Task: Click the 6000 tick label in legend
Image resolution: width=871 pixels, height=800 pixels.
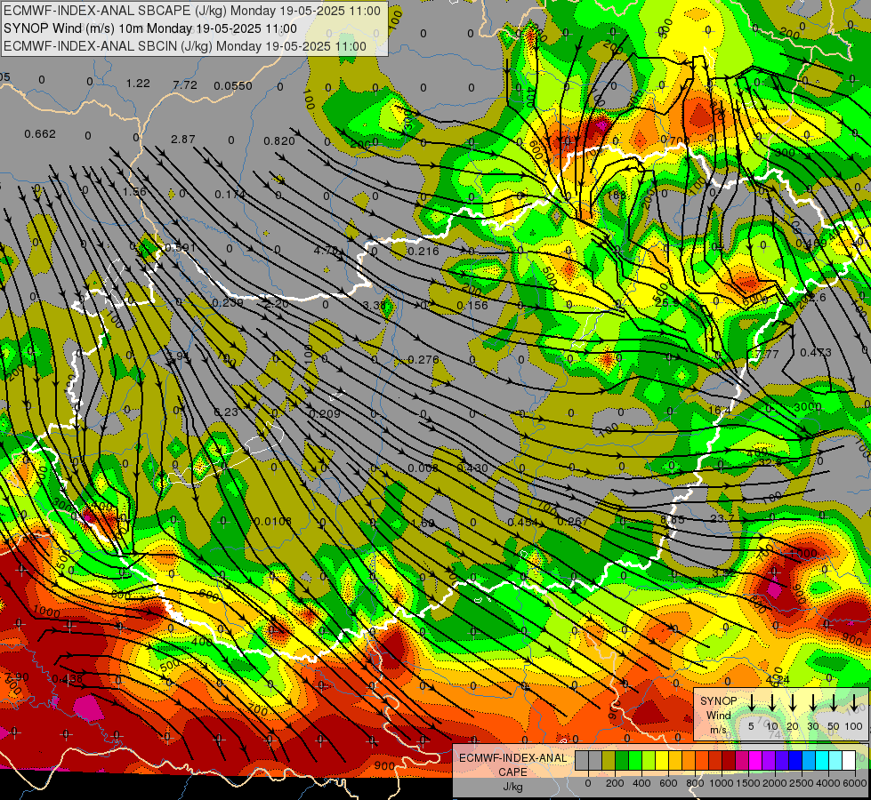Action: pyautogui.click(x=854, y=783)
